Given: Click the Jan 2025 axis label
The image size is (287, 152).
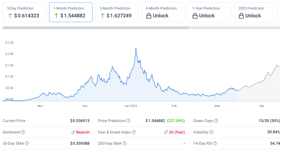Looking at the screenshot, I should (x=131, y=106).
